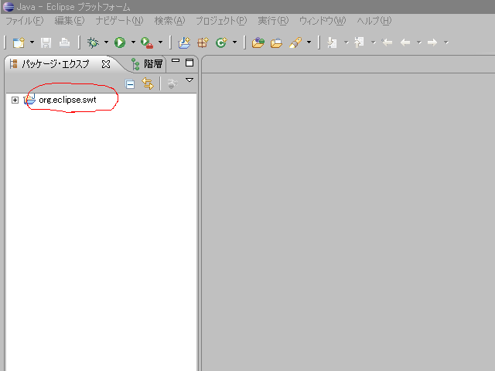Open the Forward history dropdown arrow
The height and width of the screenshot is (371, 495).
pyautogui.click(x=446, y=42)
